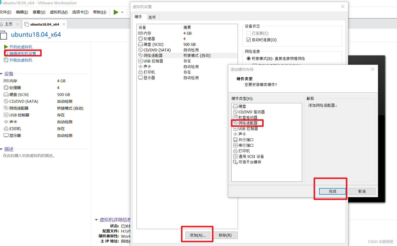The width and height of the screenshot is (397, 246).
Task: Select 桥接模式(B) radio button
Action: [x=249, y=58]
